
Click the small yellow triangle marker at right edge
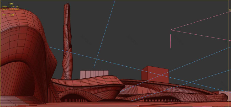point(230,10)
